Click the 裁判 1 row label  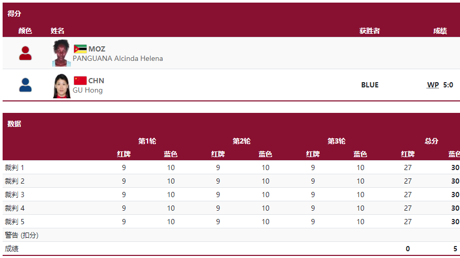pyautogui.click(x=15, y=167)
